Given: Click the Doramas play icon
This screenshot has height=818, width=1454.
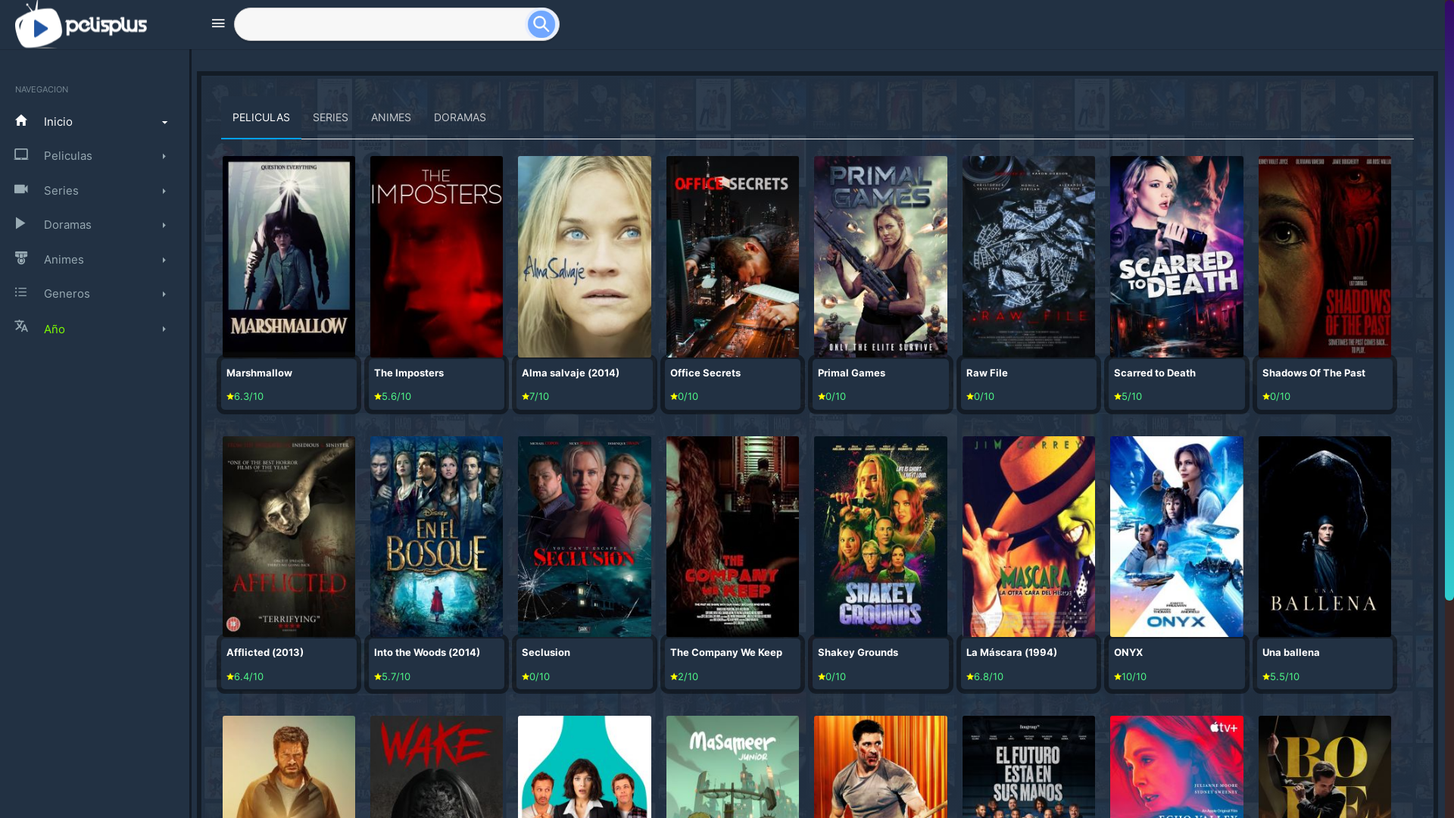Looking at the screenshot, I should (20, 223).
